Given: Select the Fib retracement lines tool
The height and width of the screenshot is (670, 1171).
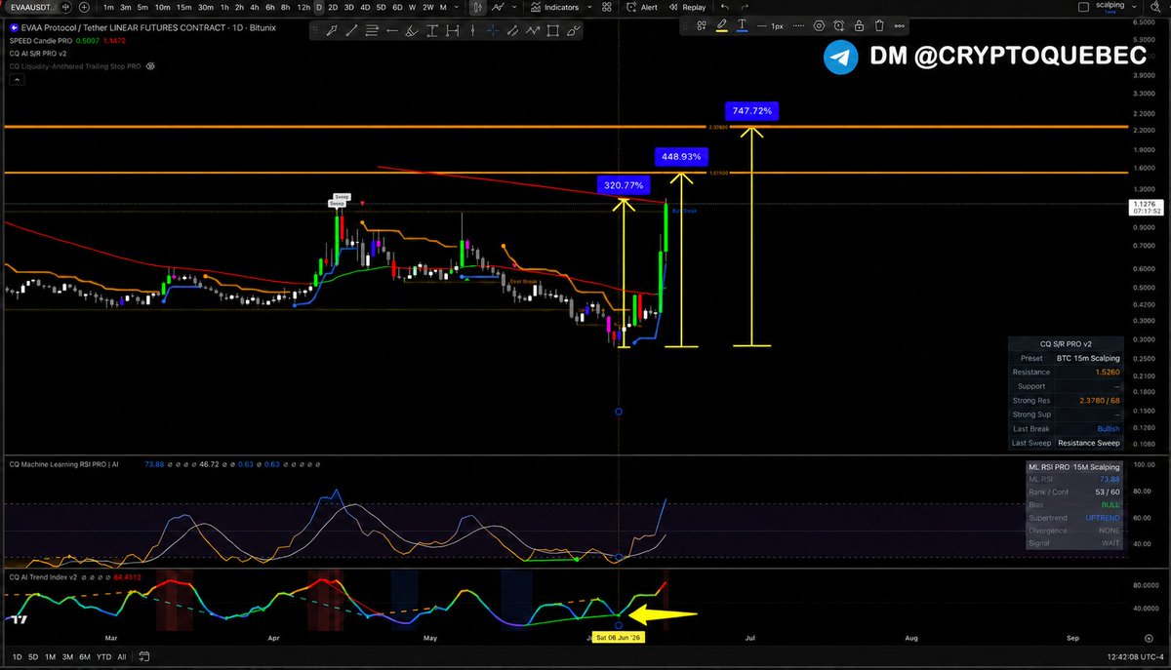Looking at the screenshot, I should 371,31.
